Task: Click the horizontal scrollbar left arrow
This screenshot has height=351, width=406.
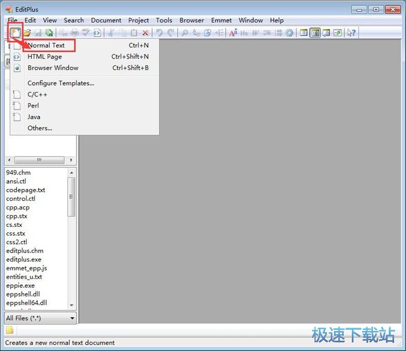Action: click(x=9, y=160)
